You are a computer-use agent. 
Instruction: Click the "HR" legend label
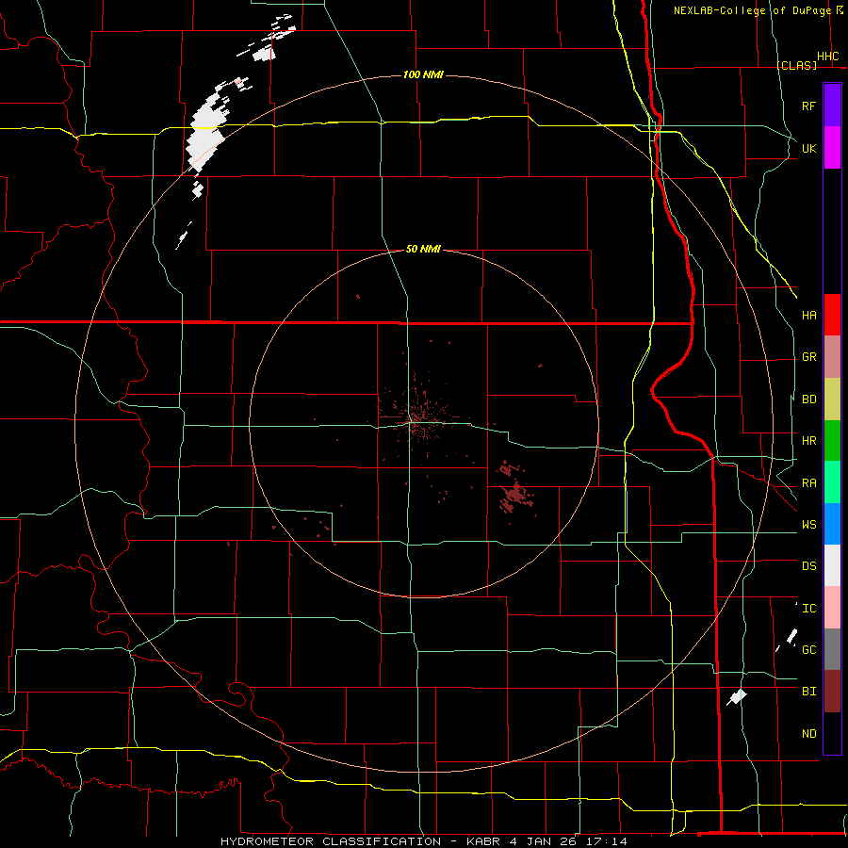[809, 441]
